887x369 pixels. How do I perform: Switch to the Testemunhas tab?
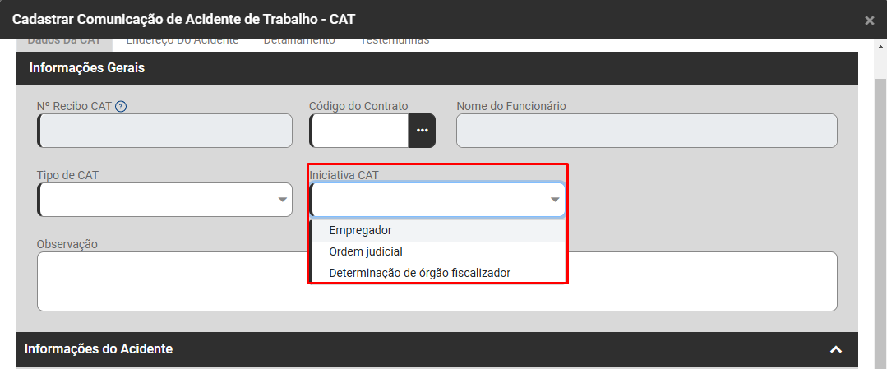coord(395,41)
